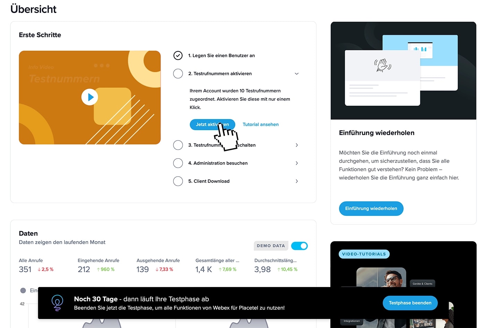490x328 pixels.
Task: Click the lightbulb icon in trial banner
Action: 57,303
